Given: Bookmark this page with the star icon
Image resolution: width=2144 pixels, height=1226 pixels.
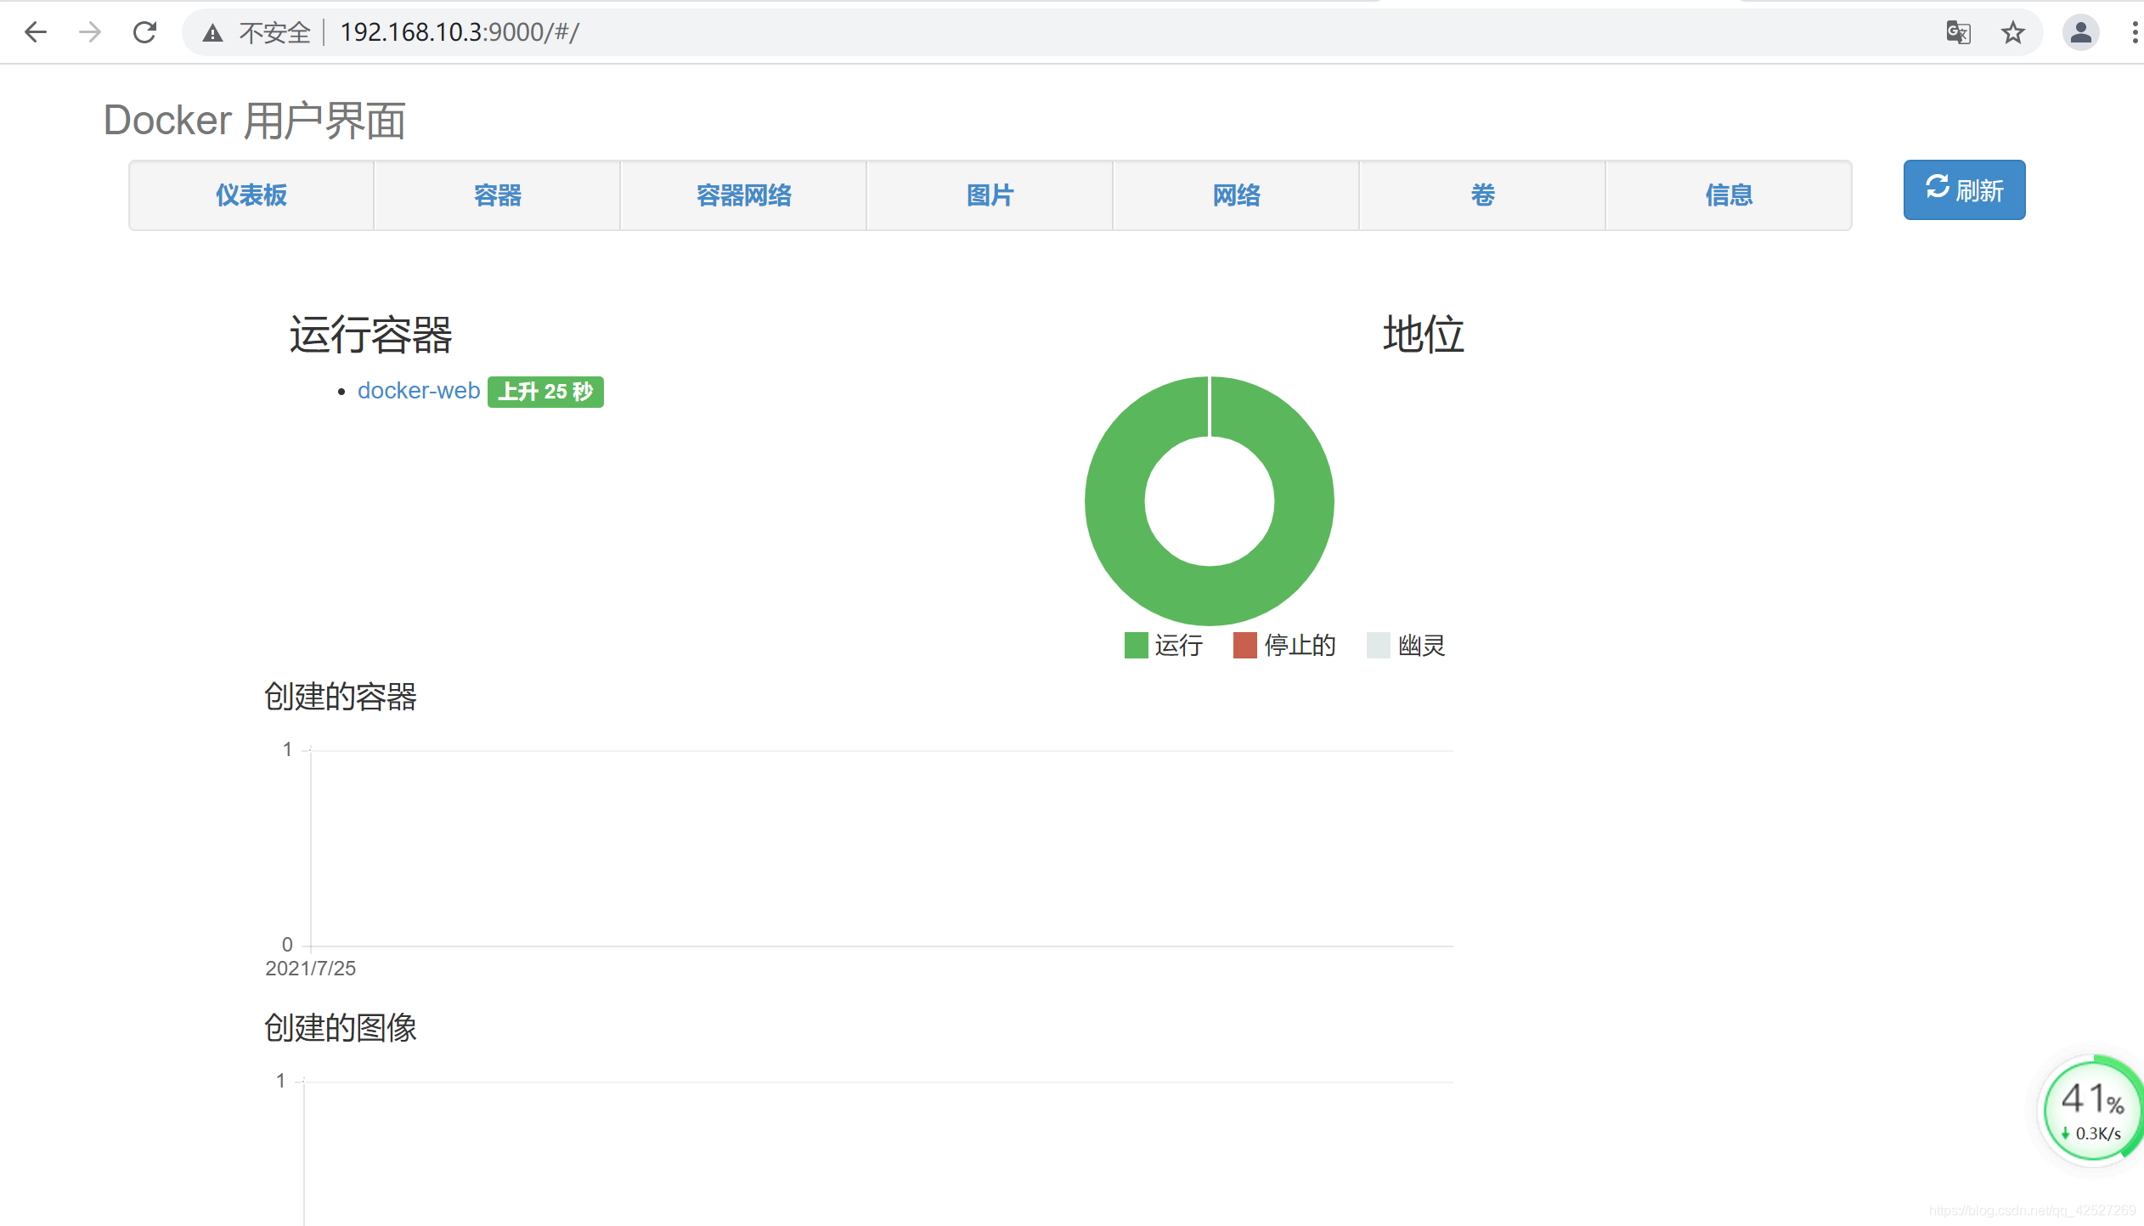Looking at the screenshot, I should click(x=2012, y=33).
